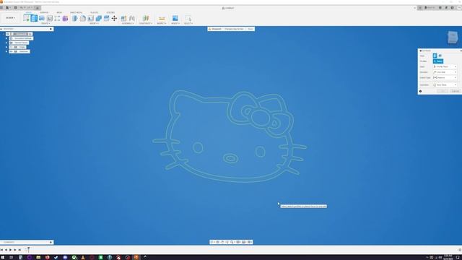Create a New Component from Assemble group
This screenshot has height=260, width=462.
tap(123, 18)
